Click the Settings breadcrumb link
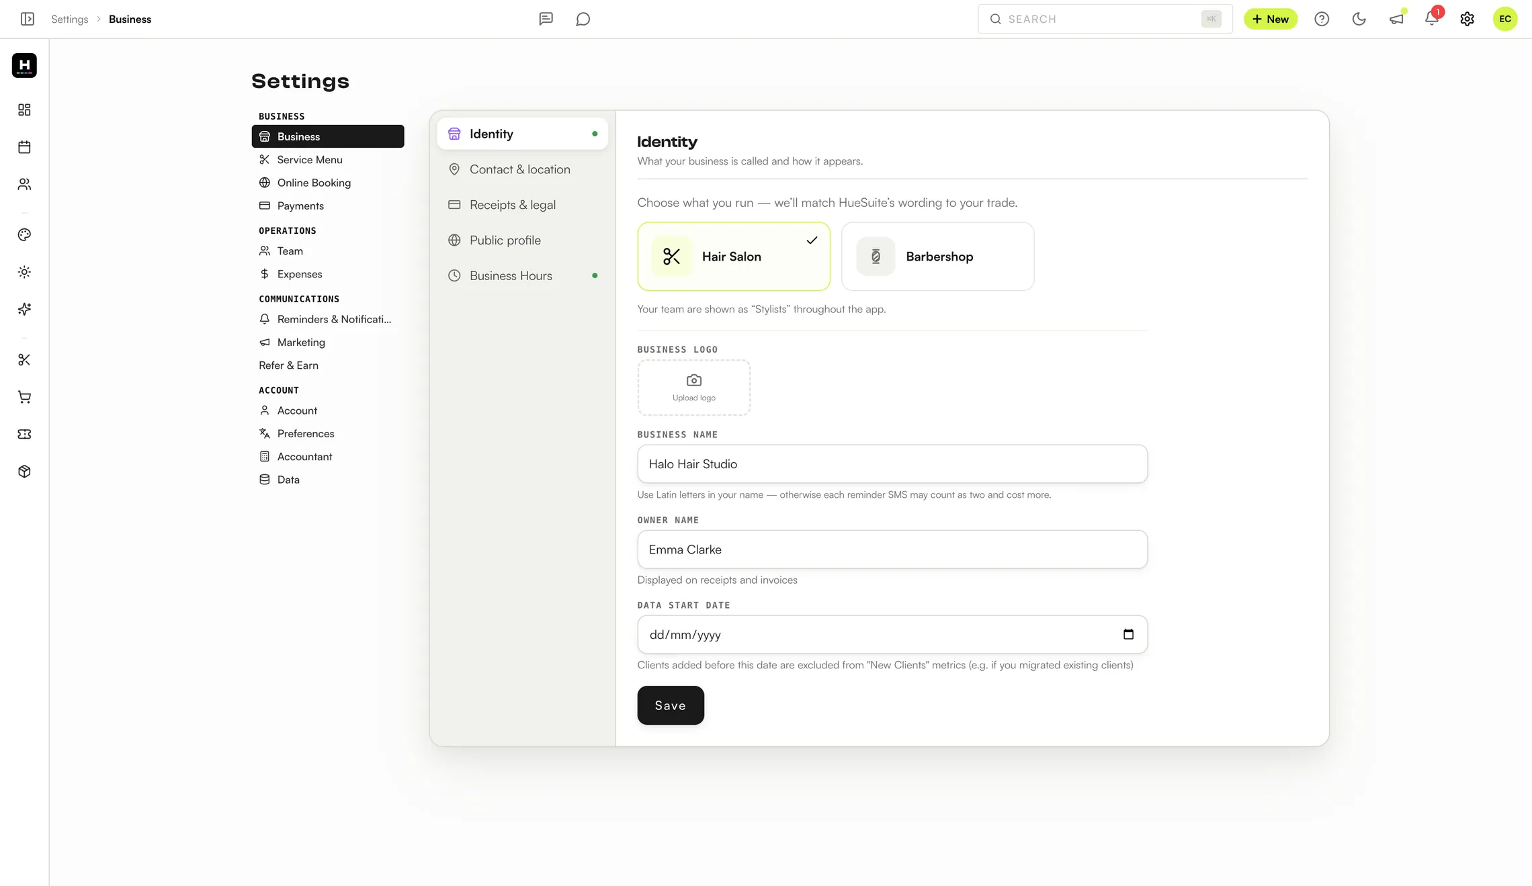Viewport: 1532px width, 886px height. [70, 19]
